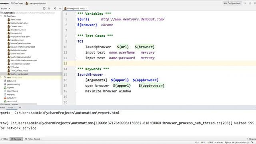Open geckodriver.log file
Image resolution: width=256 pixels, height=144 pixels.
click(13, 84)
